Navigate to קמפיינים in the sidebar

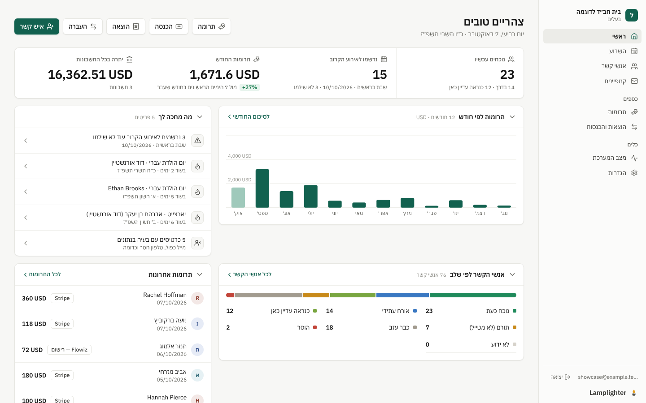point(592,81)
